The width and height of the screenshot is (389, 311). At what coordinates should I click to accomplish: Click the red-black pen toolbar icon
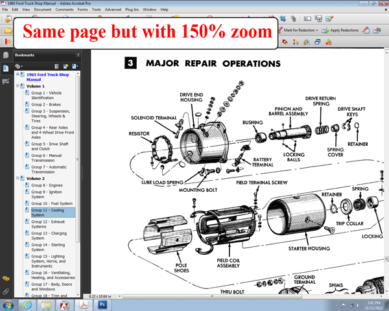point(285,42)
